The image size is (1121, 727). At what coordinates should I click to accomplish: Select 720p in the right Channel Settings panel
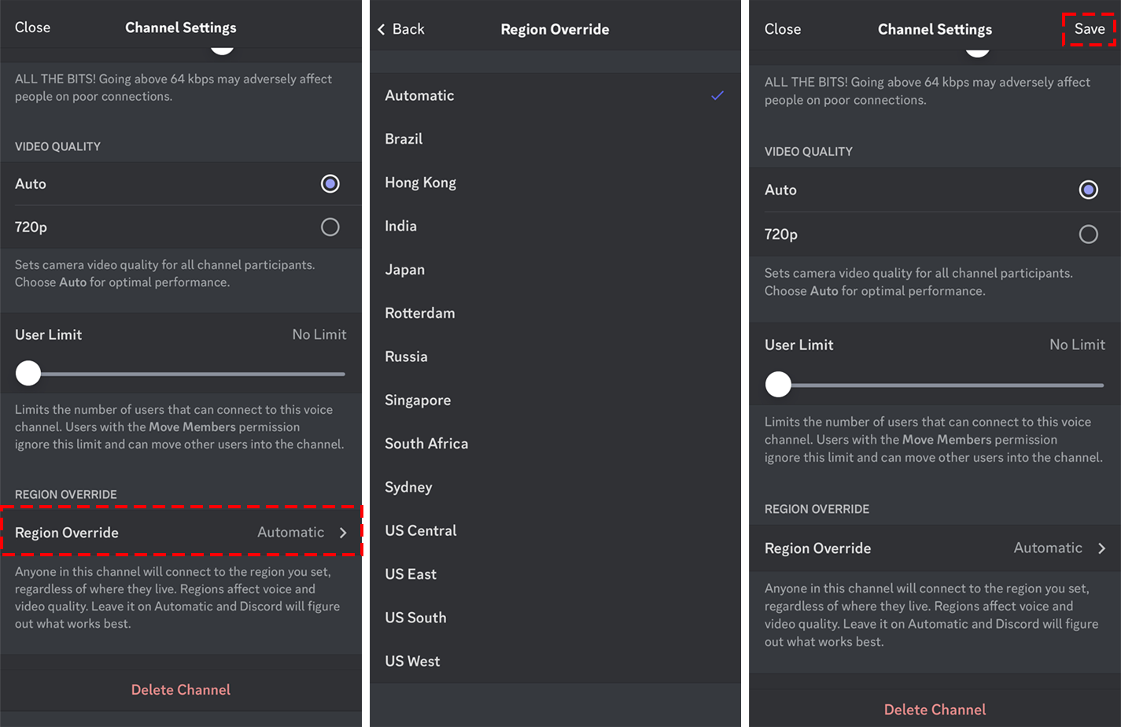pyautogui.click(x=1087, y=234)
